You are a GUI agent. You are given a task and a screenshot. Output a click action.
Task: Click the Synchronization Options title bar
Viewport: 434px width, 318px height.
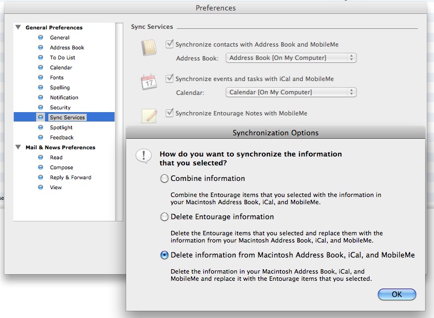click(x=276, y=133)
